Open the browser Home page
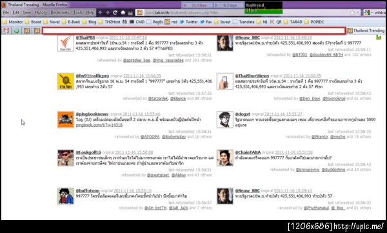This screenshot has height=233, width=387. click(x=123, y=12)
